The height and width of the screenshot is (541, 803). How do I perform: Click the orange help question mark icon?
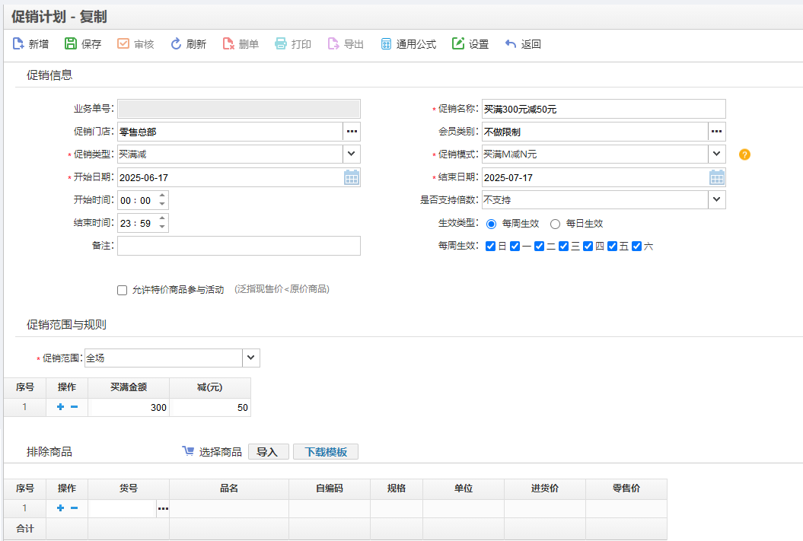click(x=744, y=154)
